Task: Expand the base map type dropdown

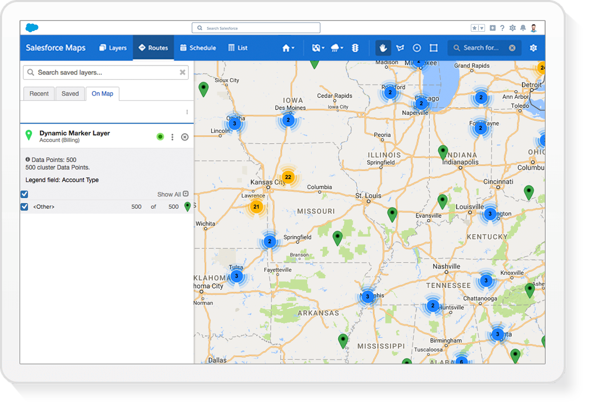Action: (x=317, y=48)
